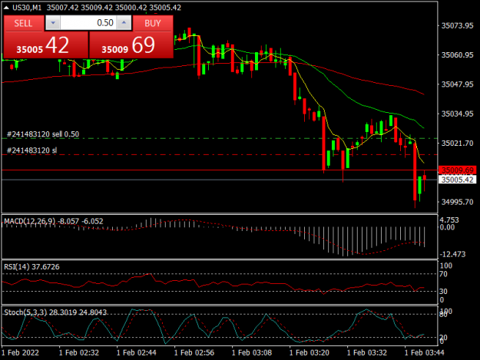Click the 35005.42 bid price label
This screenshot has height=360, width=480.
(x=458, y=180)
